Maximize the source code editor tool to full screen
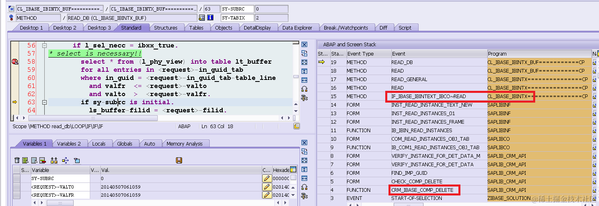599x206 pixels. coord(304,62)
